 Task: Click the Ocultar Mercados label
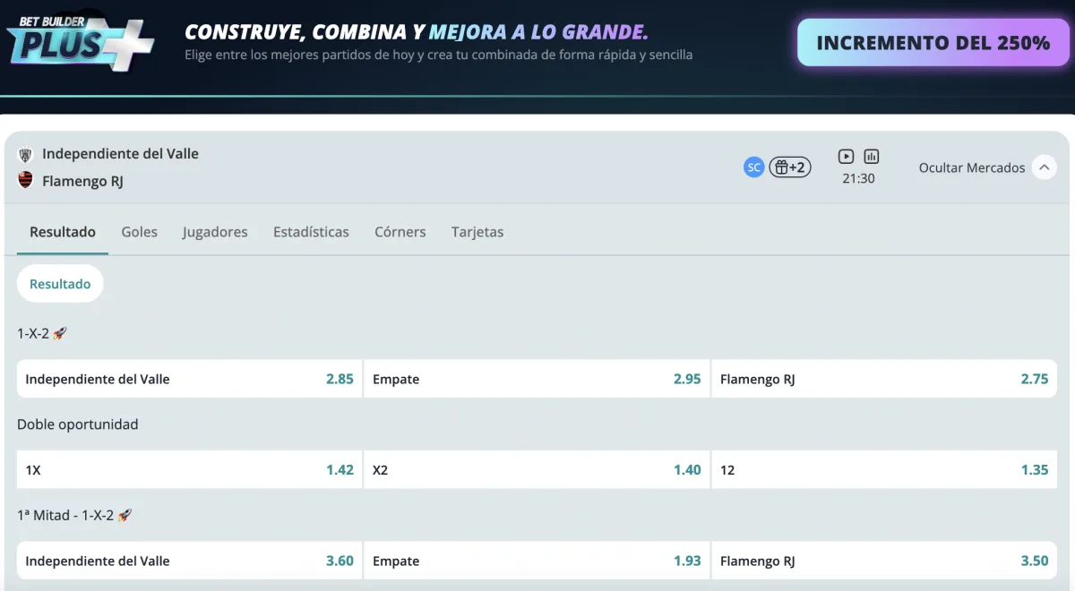point(972,167)
